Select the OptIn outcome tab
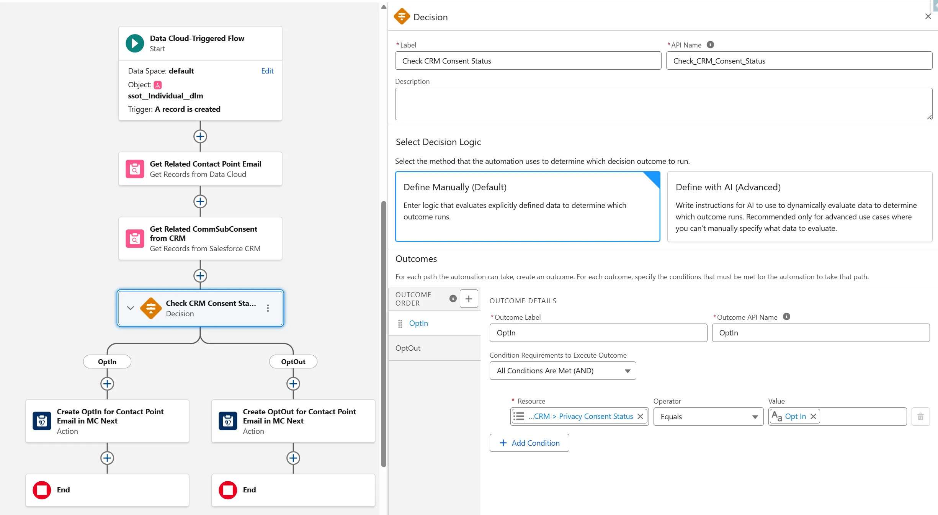Screen dimensions: 938x515 pos(435,324)
